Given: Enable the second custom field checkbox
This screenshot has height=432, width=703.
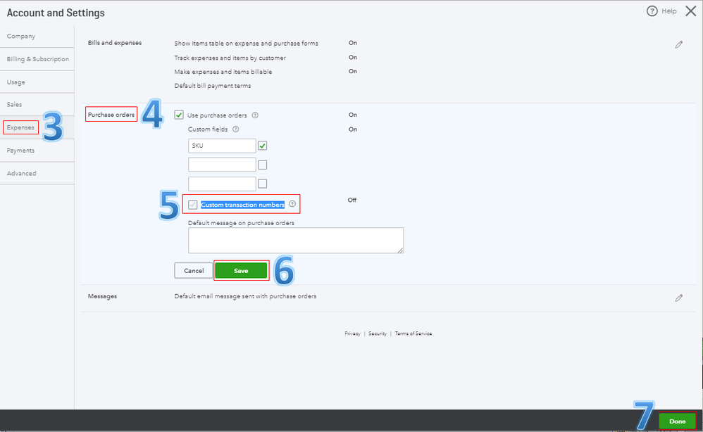Looking at the screenshot, I should (263, 165).
